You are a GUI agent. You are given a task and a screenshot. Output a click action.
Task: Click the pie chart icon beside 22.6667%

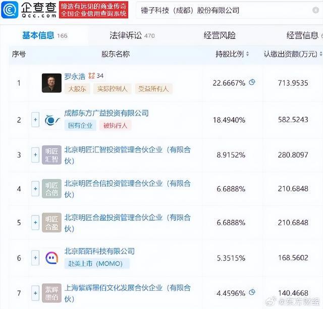tap(252, 82)
